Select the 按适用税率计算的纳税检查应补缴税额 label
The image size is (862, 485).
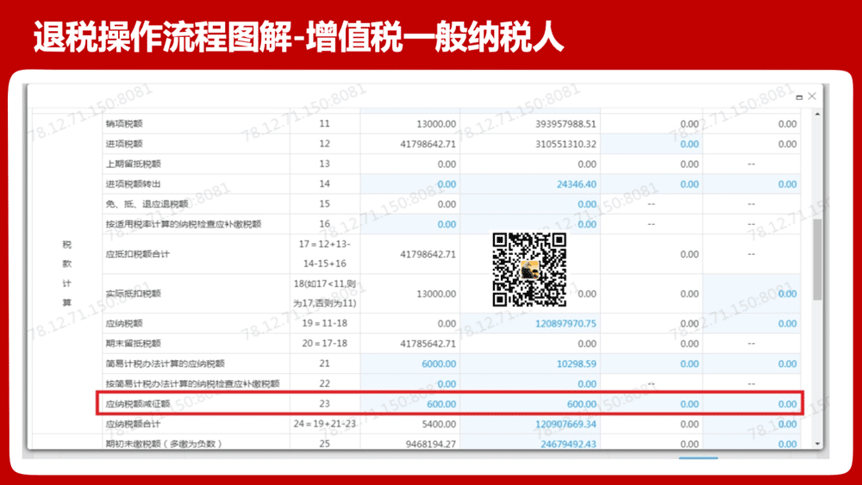[184, 224]
